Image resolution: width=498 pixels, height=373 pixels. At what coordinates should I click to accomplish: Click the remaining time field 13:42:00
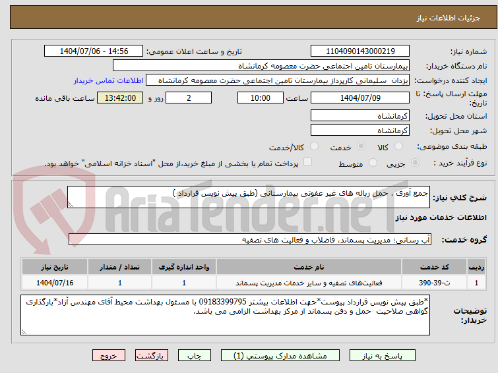(x=120, y=98)
